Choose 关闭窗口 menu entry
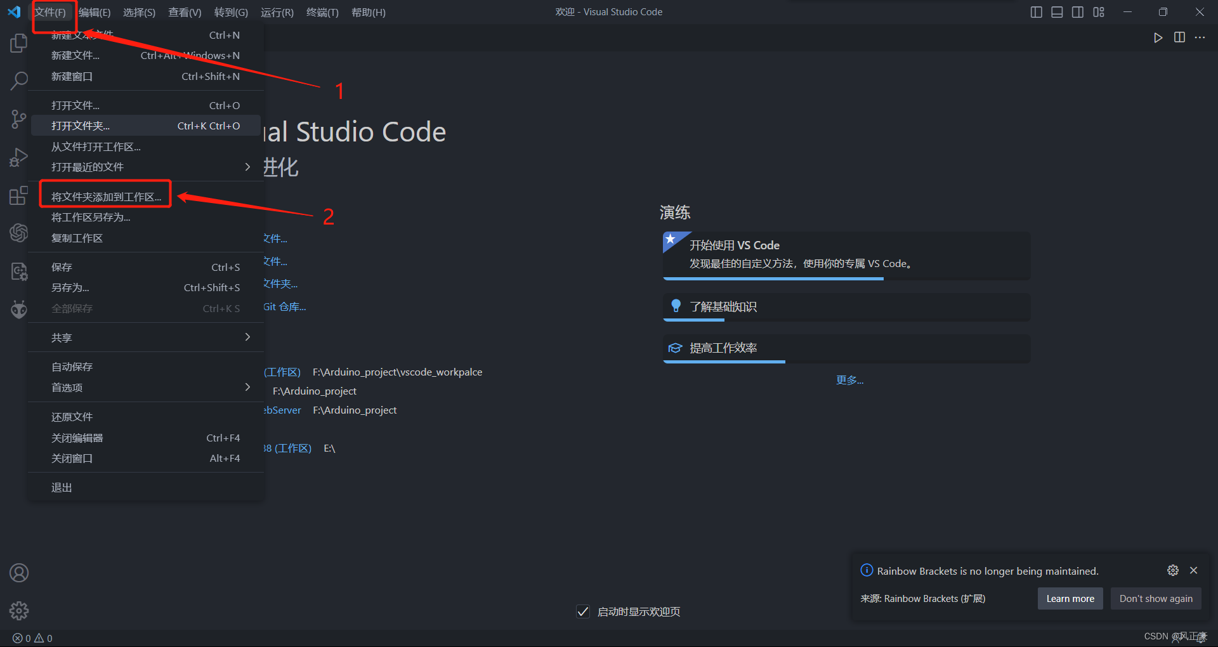The image size is (1218, 647). (x=146, y=458)
